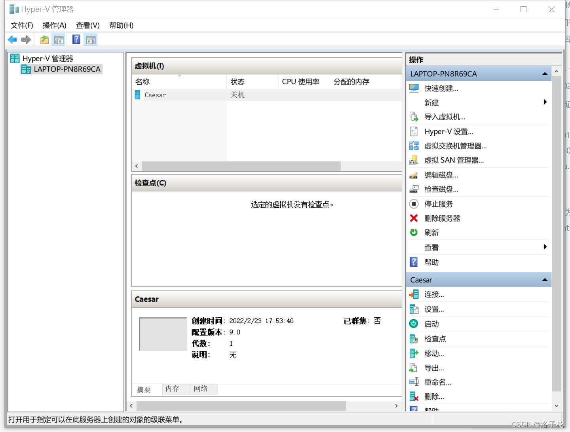Open the 帮助(H) menu
Screen dimensions: 570x432
point(121,25)
